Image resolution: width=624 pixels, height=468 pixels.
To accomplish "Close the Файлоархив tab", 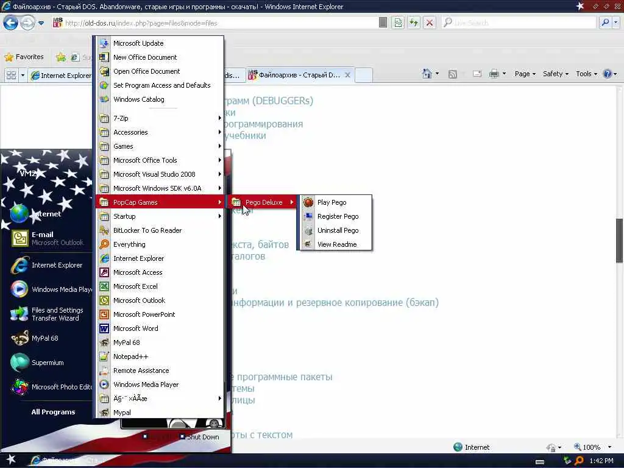I will pyautogui.click(x=347, y=75).
